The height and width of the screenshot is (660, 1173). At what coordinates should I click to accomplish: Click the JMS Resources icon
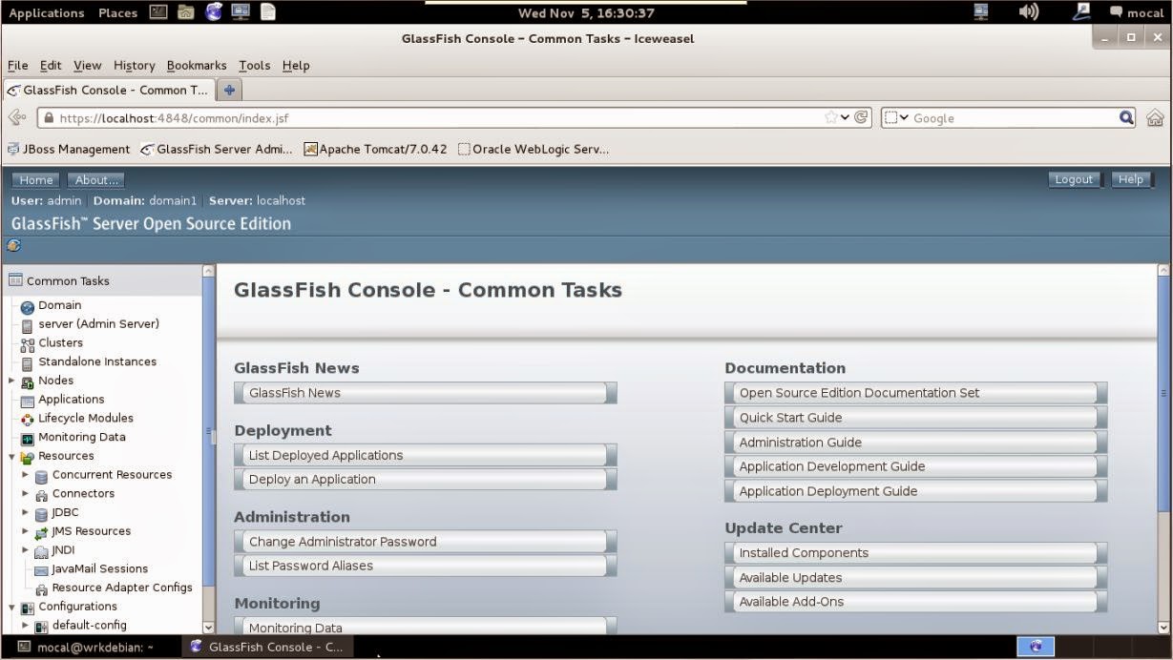coord(41,532)
